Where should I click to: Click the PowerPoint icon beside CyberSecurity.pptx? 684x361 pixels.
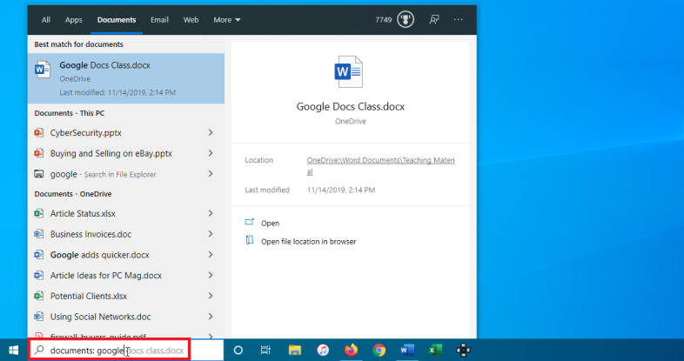point(39,132)
